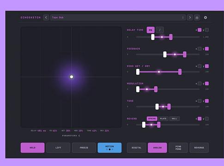Click the ECHO WET / DRY label
This screenshot has height=166, width=224.
click(x=138, y=66)
